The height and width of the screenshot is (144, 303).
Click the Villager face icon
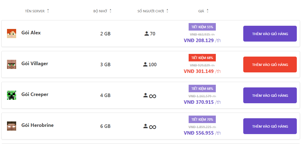(x=12, y=64)
